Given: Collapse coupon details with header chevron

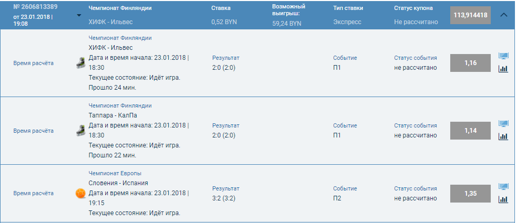Looking at the screenshot, I should click(503, 15).
